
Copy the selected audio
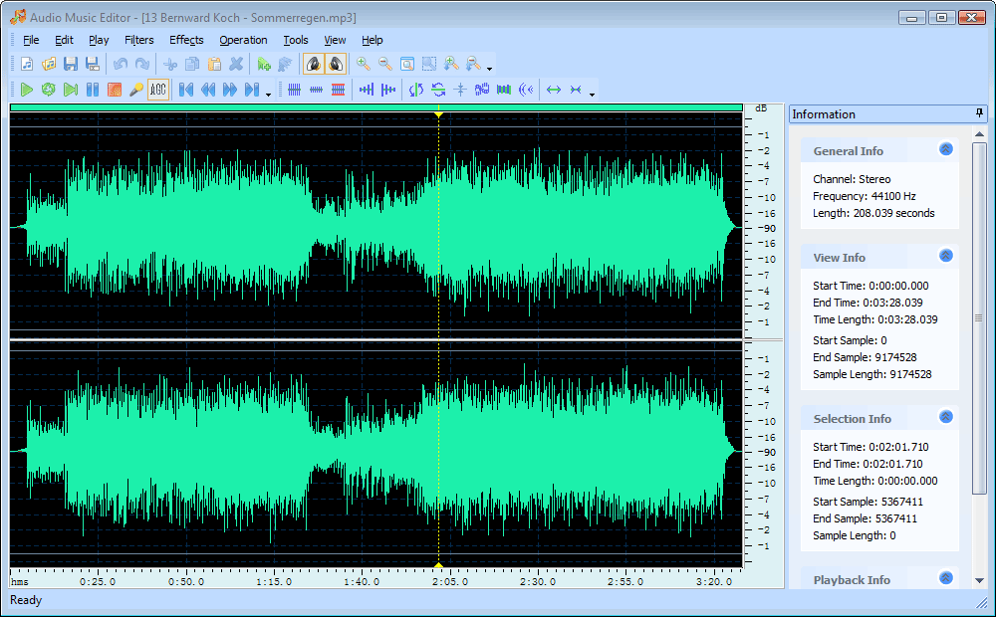pyautogui.click(x=192, y=64)
